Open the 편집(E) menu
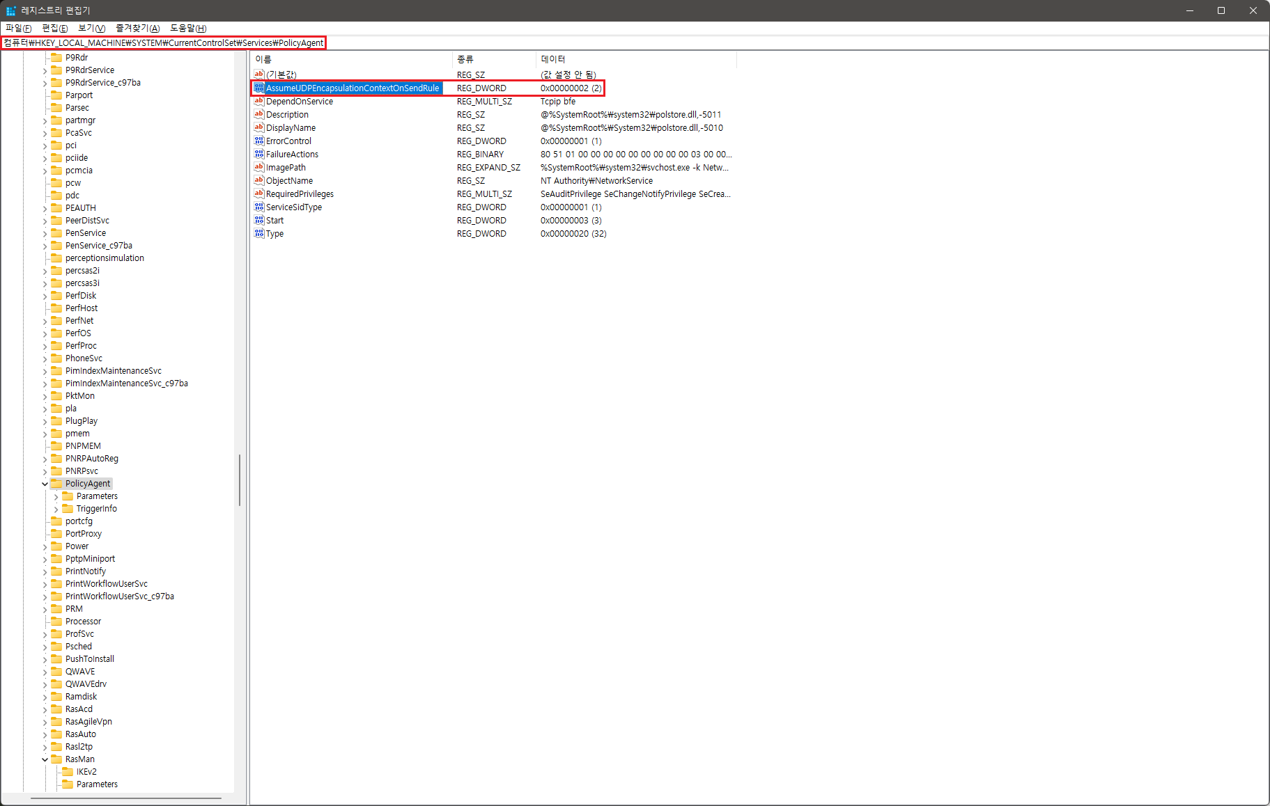Viewport: 1270px width, 806px height. point(55,28)
